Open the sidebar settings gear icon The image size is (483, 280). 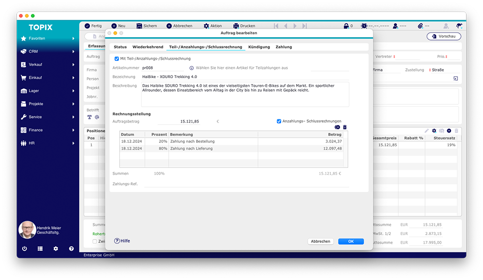tap(56, 249)
